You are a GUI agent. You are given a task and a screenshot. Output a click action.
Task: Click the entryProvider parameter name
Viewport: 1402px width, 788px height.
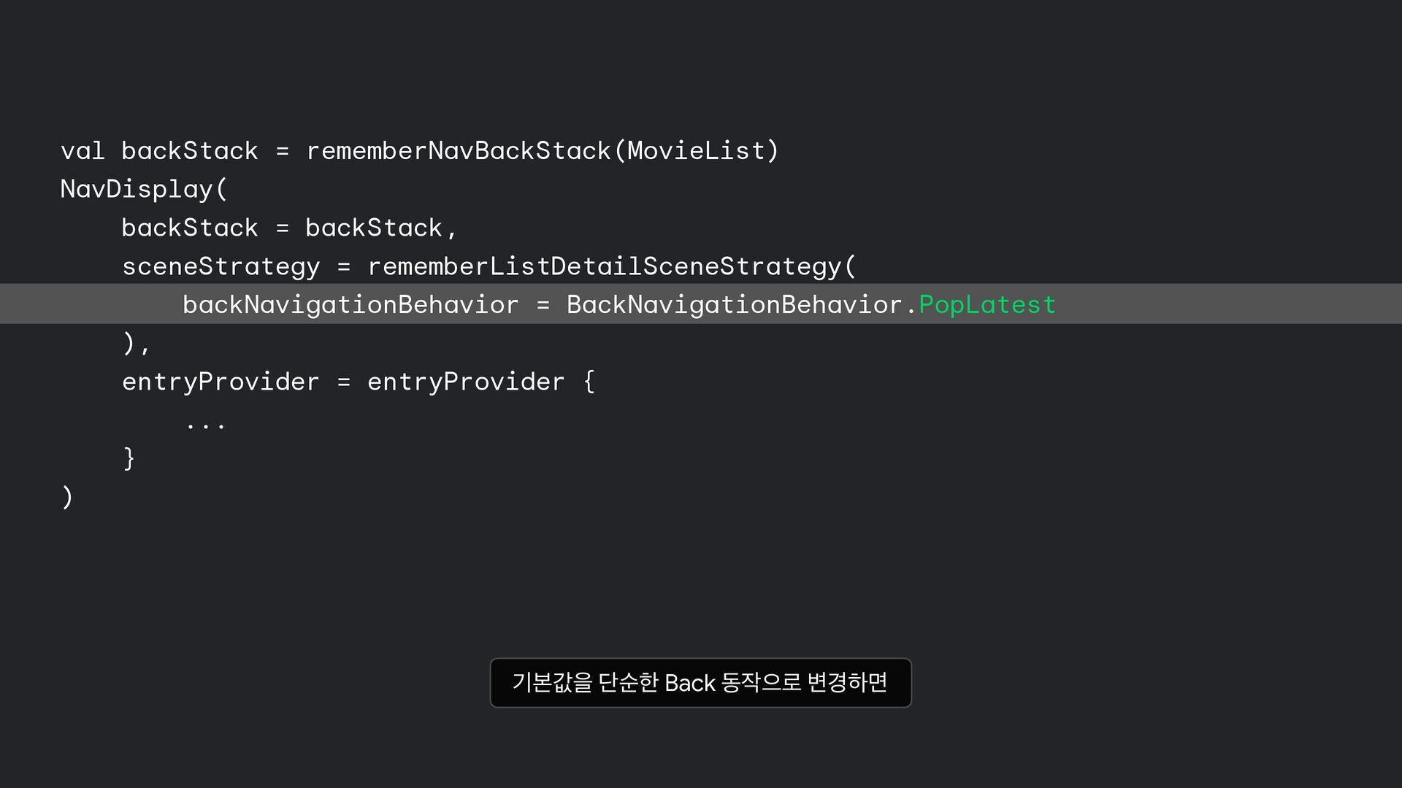click(x=221, y=382)
